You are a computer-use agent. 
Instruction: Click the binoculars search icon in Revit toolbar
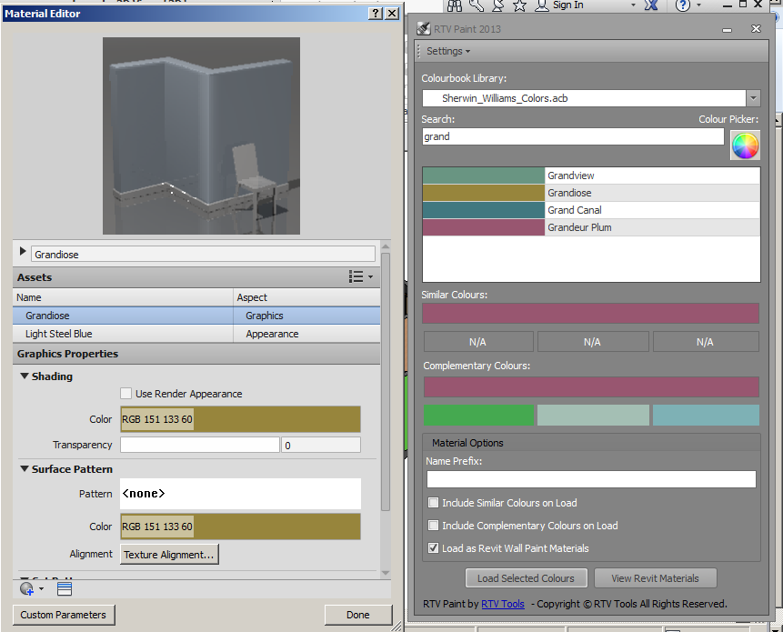455,5
